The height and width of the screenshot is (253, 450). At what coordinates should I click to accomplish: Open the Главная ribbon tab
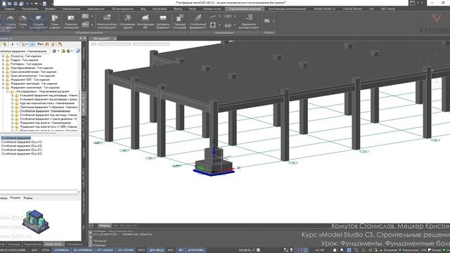pyautogui.click(x=9, y=9)
